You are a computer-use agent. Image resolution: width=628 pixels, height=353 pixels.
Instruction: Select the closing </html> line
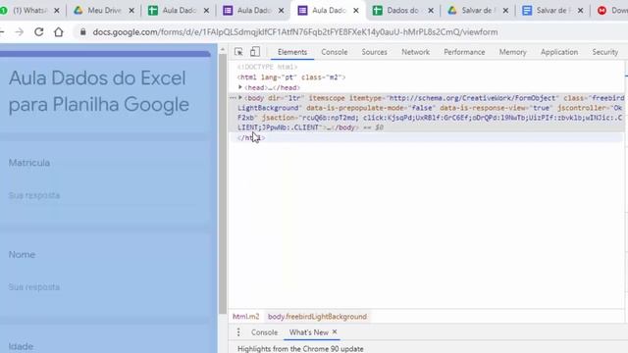(251, 137)
